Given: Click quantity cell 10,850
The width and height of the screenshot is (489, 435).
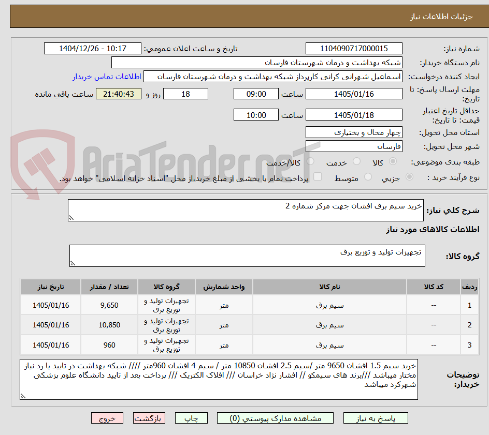Looking at the screenshot, I should click(x=109, y=325).
